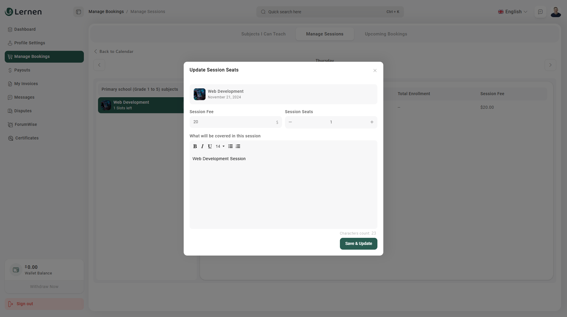The image size is (567, 317).
Task: Insert an ordered numbered list
Action: pos(238,146)
